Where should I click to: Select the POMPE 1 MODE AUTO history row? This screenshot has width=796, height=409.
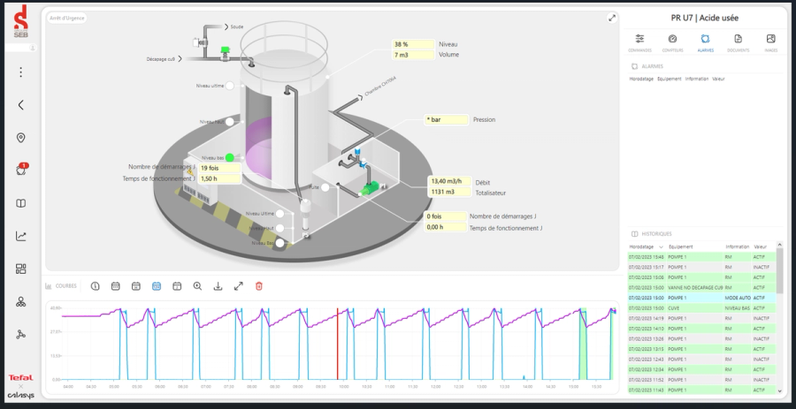(x=701, y=298)
